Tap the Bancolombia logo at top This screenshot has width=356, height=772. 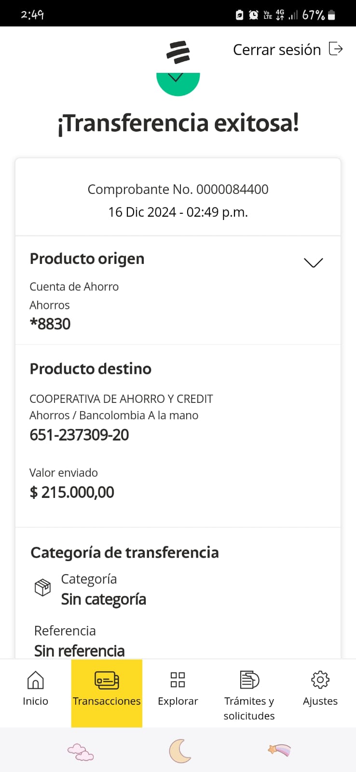(x=178, y=52)
